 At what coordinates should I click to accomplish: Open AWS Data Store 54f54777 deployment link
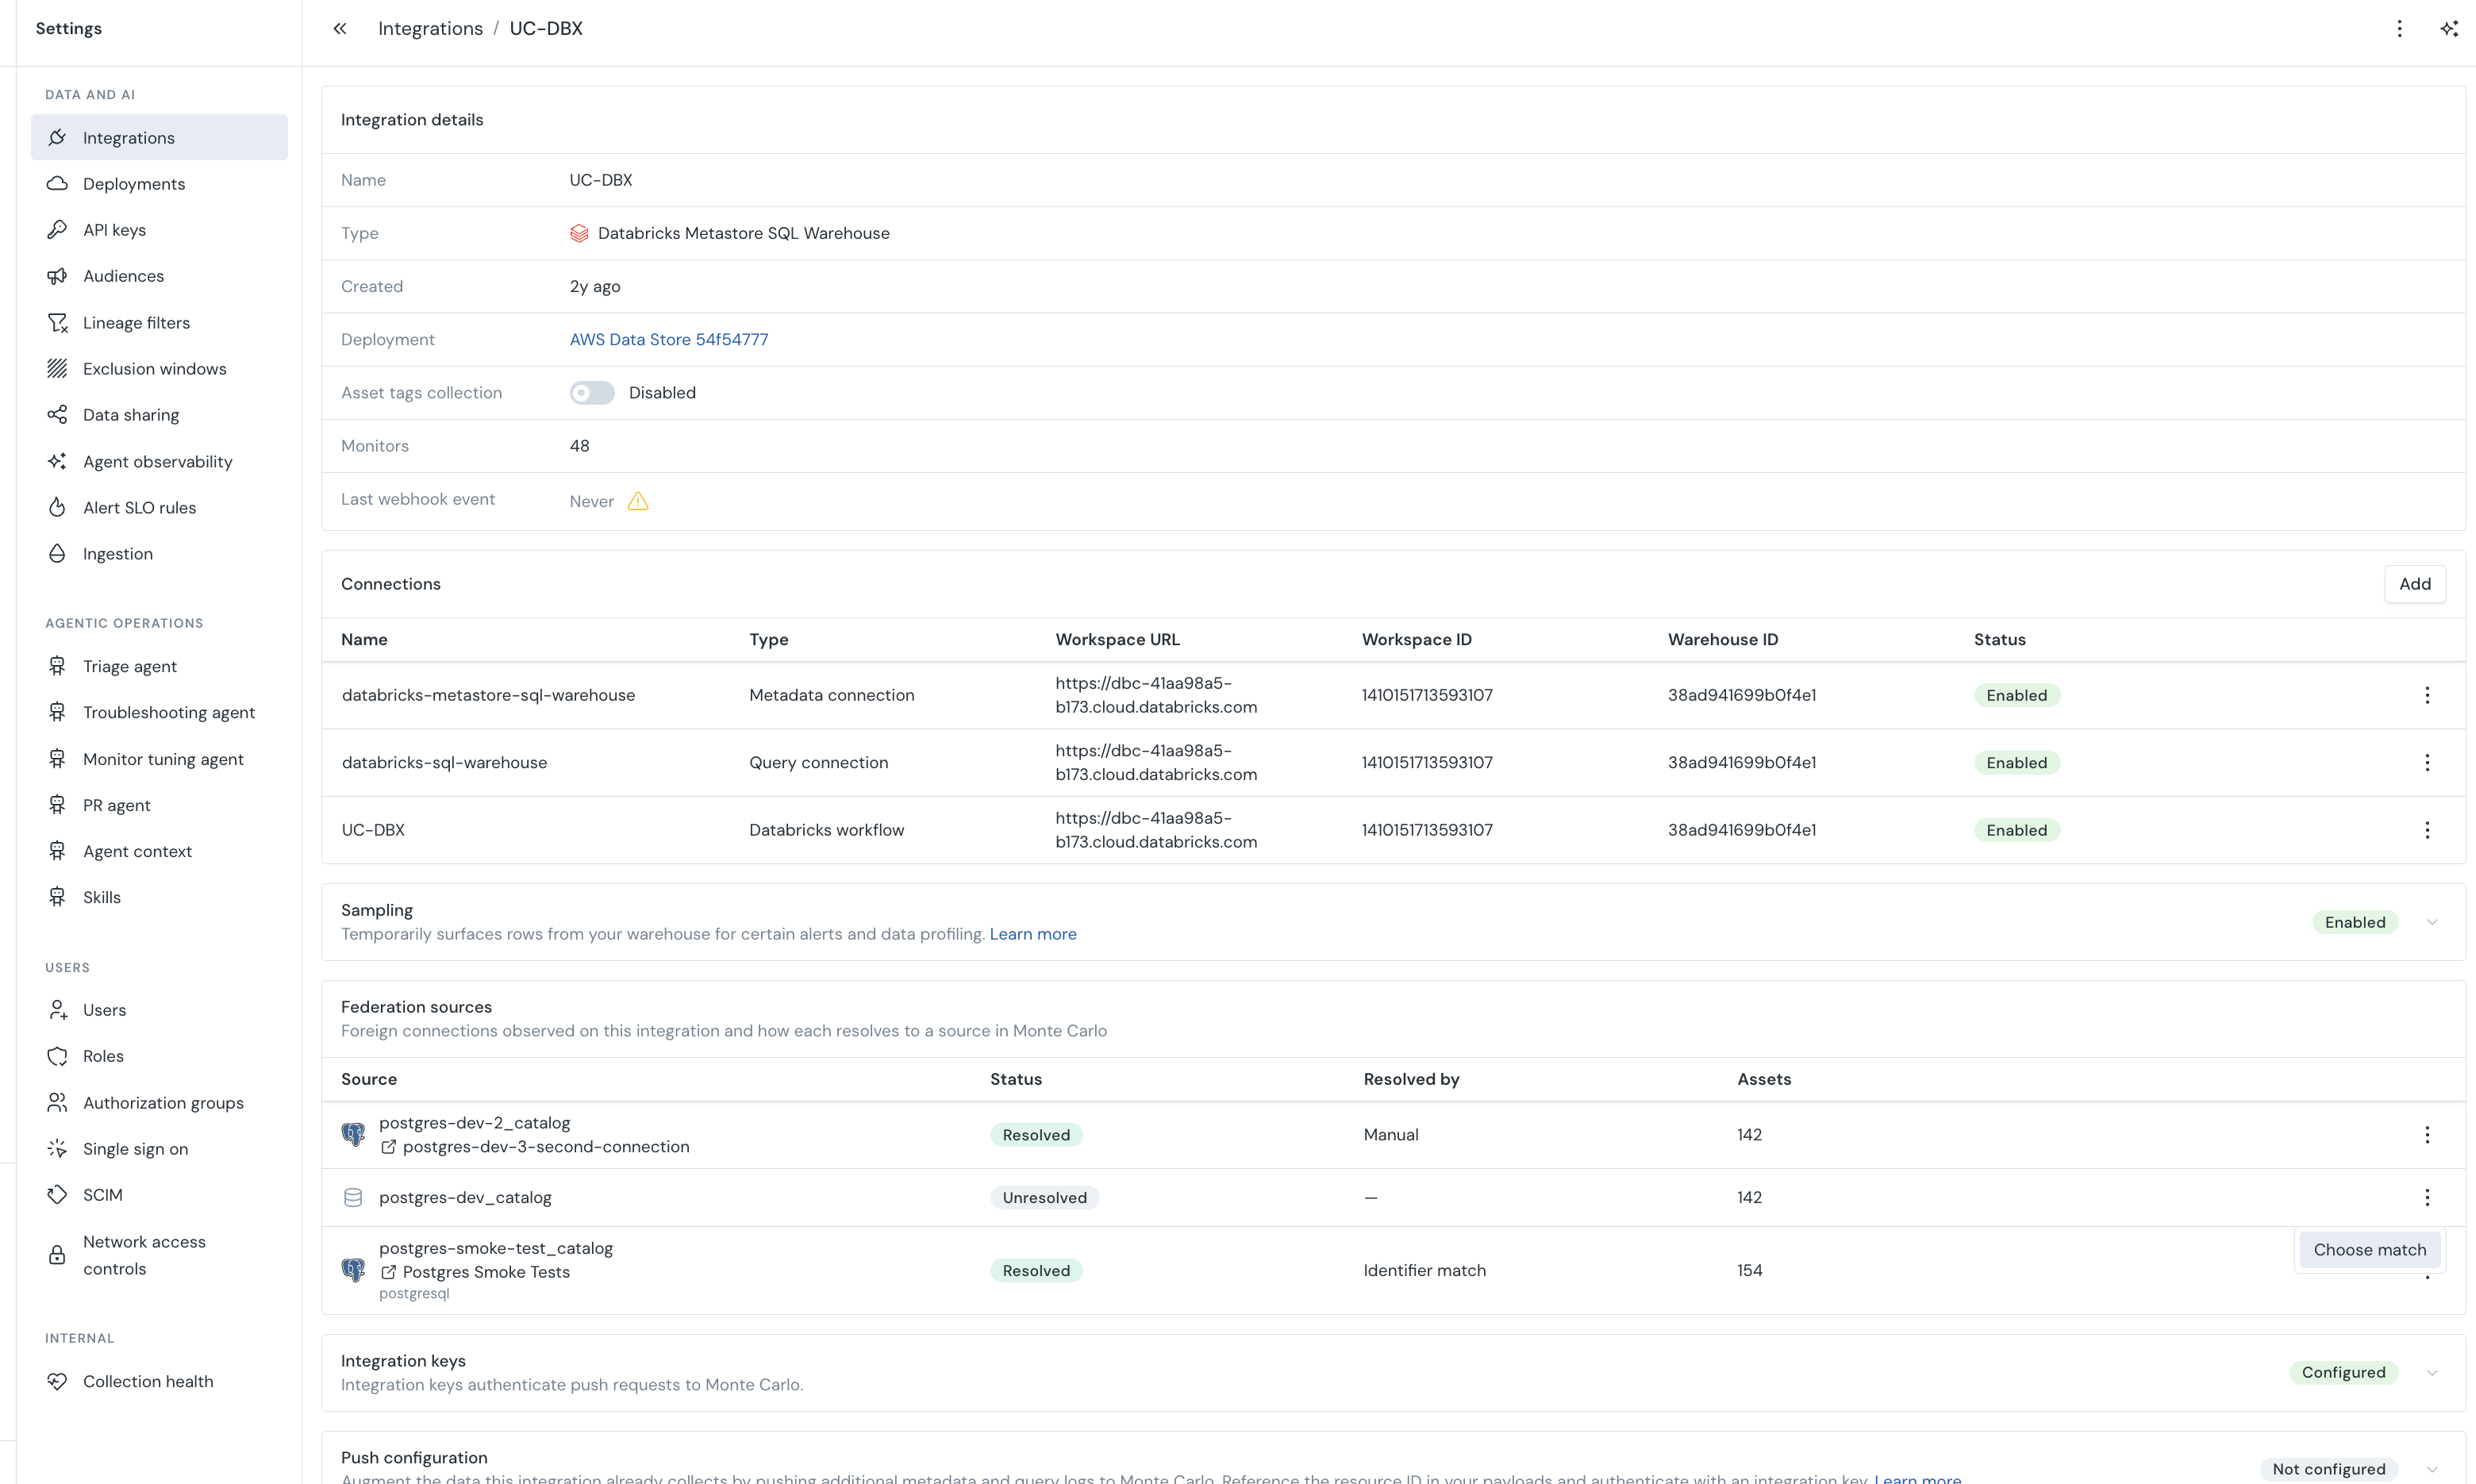[x=669, y=340]
